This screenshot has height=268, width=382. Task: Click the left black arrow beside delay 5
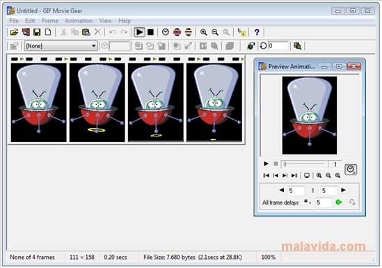point(282,190)
